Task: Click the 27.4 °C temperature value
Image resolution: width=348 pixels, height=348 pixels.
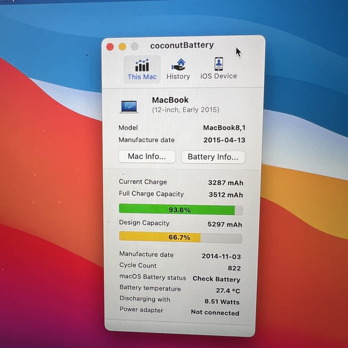Action: click(x=228, y=291)
